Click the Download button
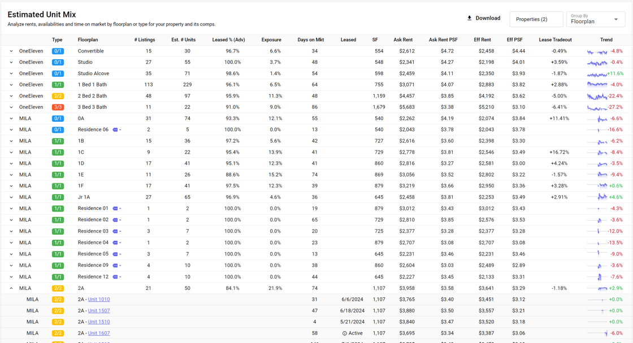Viewport: 633px width, 343px height. point(484,18)
